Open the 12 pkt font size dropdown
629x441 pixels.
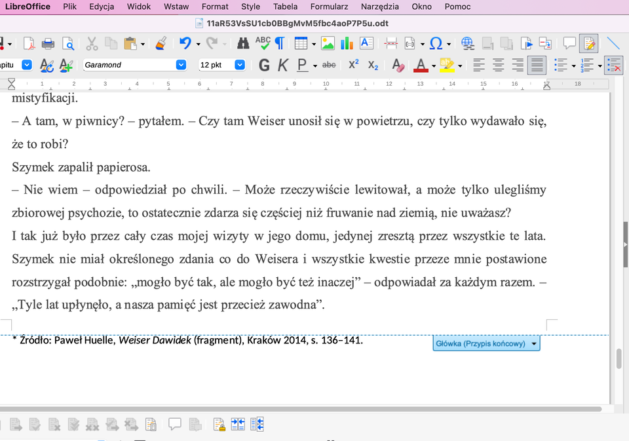pyautogui.click(x=240, y=65)
